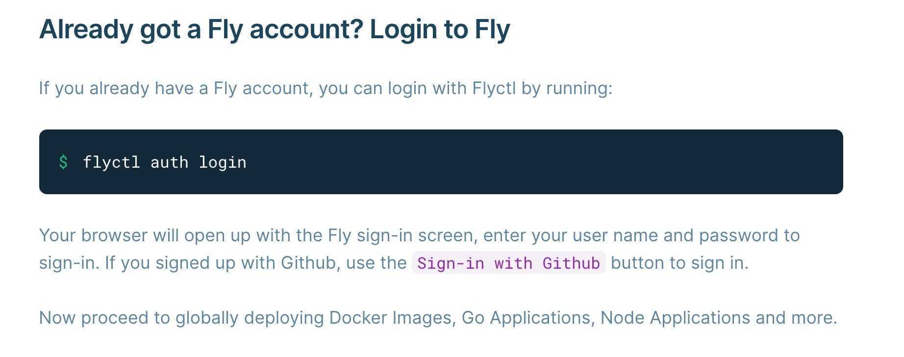
Task: Click the word "Flyctl" in the intro sentence
Action: click(494, 88)
